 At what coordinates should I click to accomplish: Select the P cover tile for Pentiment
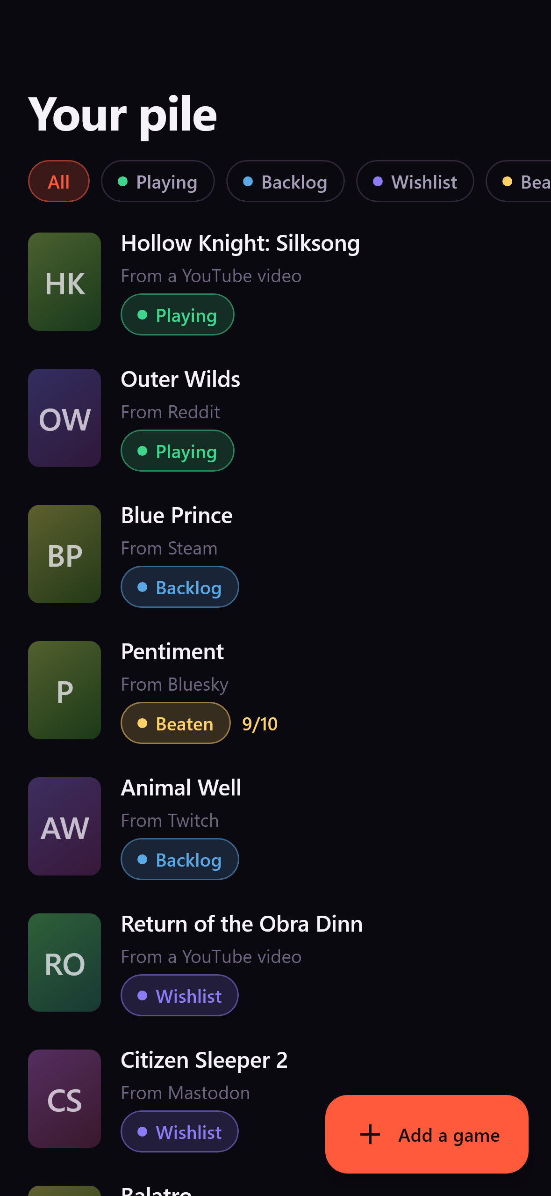coord(64,690)
